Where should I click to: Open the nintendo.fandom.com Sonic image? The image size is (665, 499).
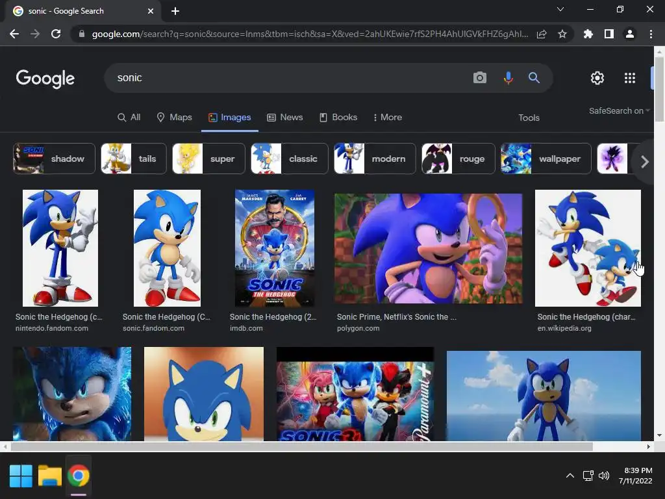click(x=60, y=248)
